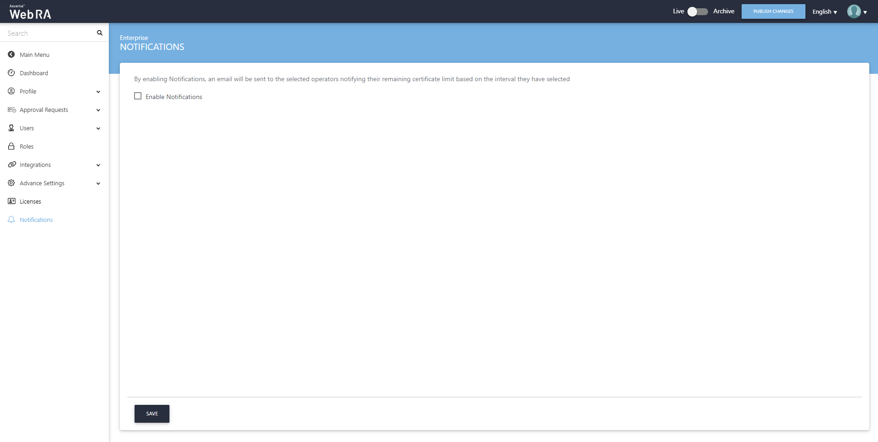
Task: Click the Enterprise breadcrumb text
Action: click(x=134, y=38)
